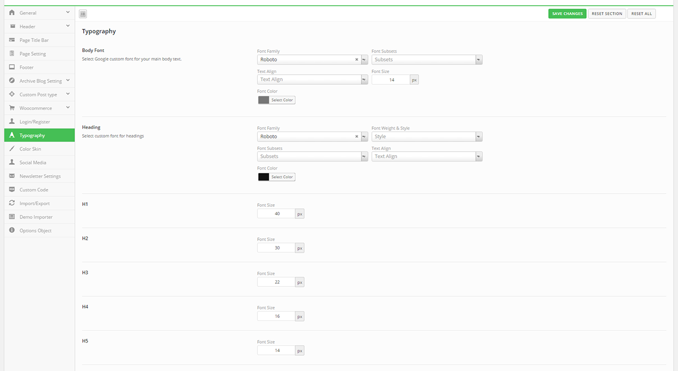Expand the Custom Post type chevron

pyautogui.click(x=68, y=94)
